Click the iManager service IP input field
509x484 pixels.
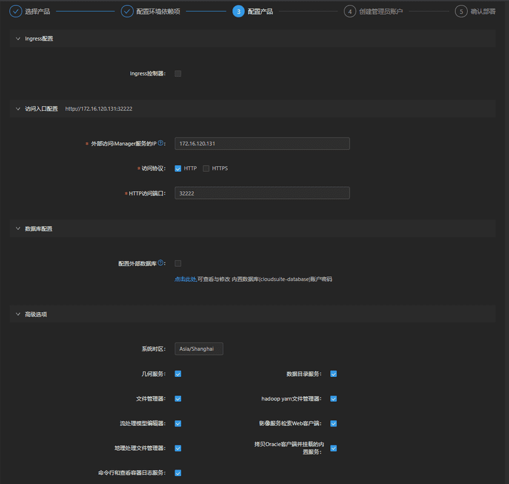(x=262, y=144)
